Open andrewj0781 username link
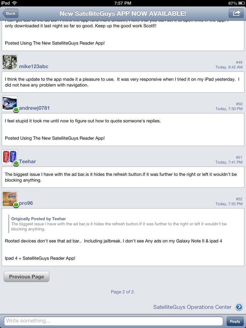 tap(34, 108)
